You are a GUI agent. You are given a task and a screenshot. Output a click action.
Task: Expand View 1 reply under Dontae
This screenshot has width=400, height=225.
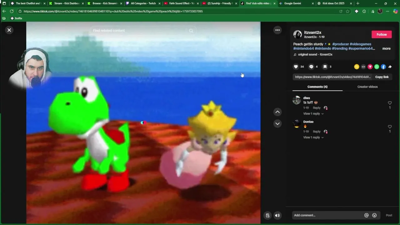click(313, 137)
